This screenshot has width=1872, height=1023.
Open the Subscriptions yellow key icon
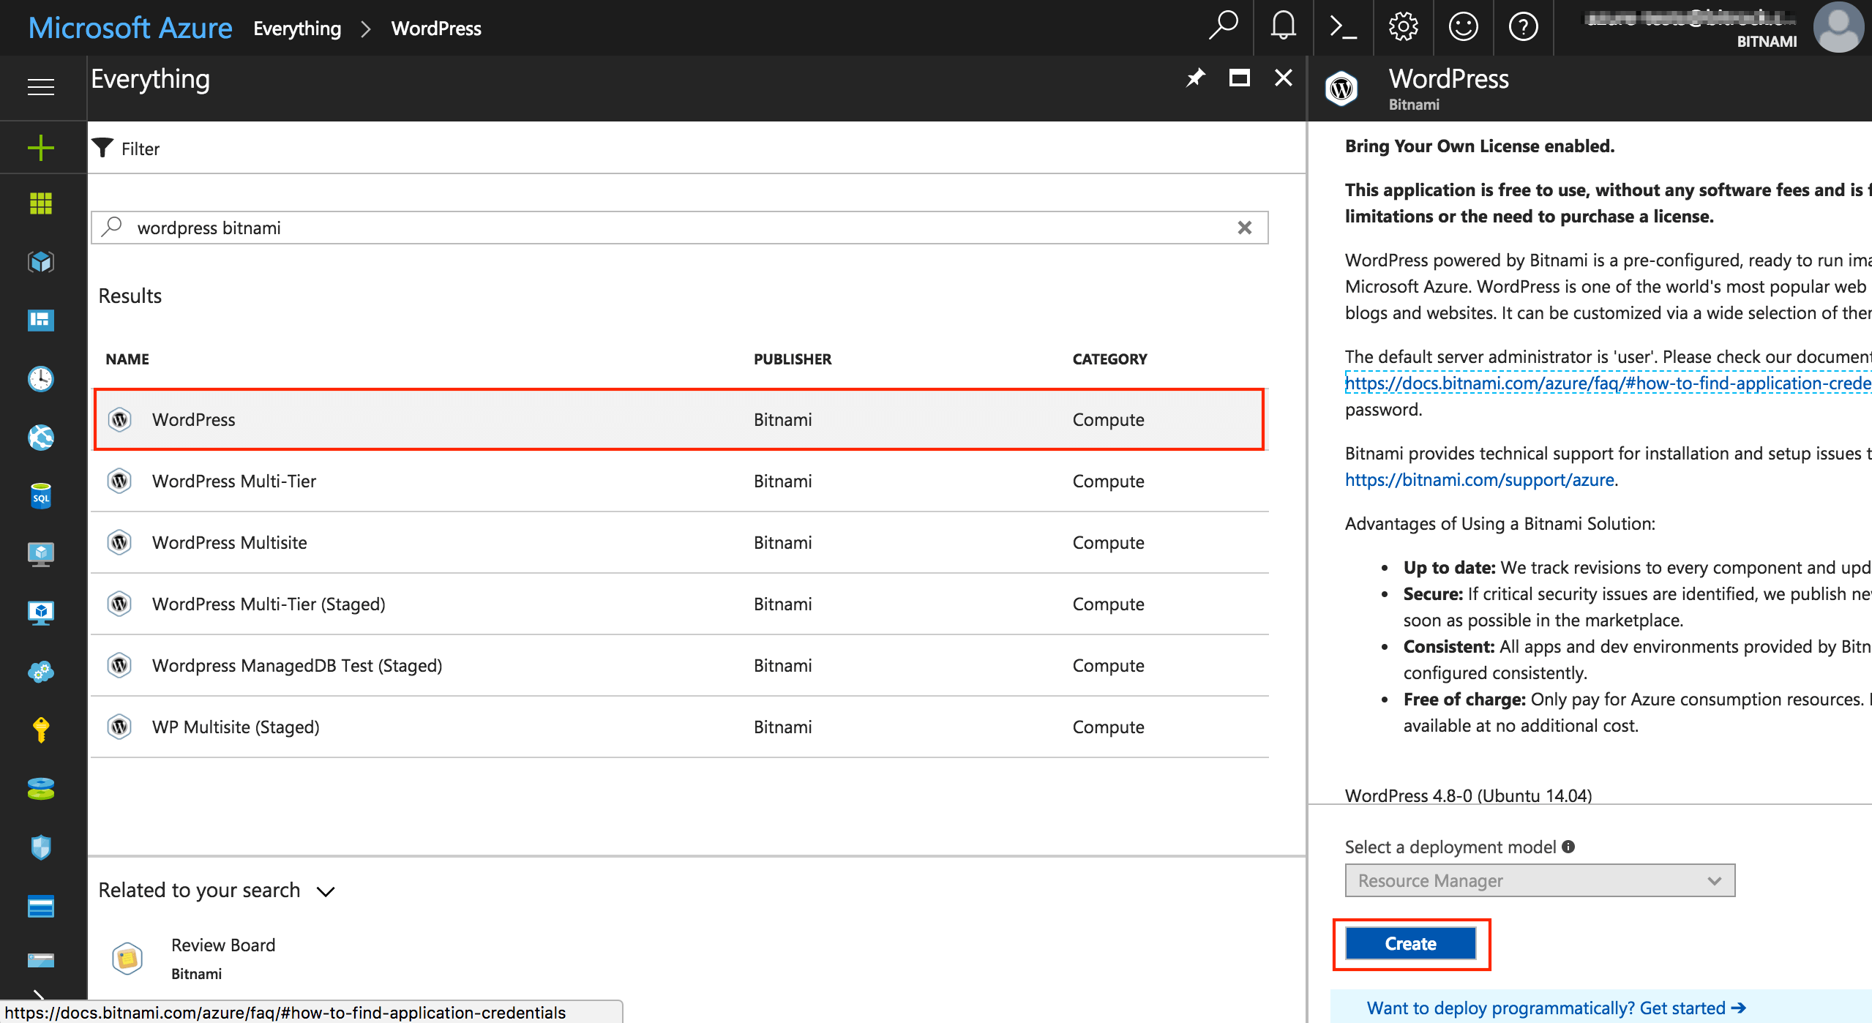coord(41,730)
